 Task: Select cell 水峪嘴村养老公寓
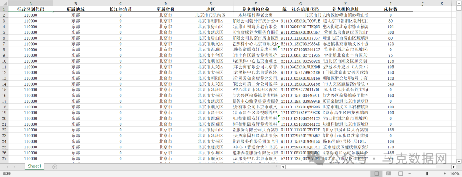(x=255, y=15)
